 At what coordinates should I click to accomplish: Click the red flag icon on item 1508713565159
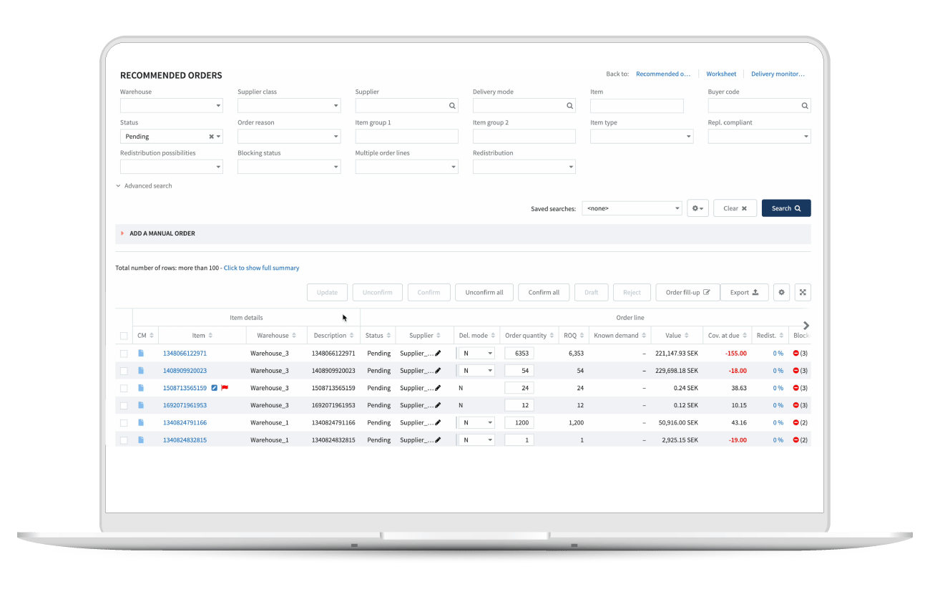click(x=224, y=387)
